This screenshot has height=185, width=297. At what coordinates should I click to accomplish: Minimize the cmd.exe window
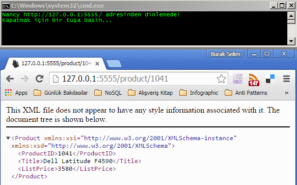(x=274, y=6)
